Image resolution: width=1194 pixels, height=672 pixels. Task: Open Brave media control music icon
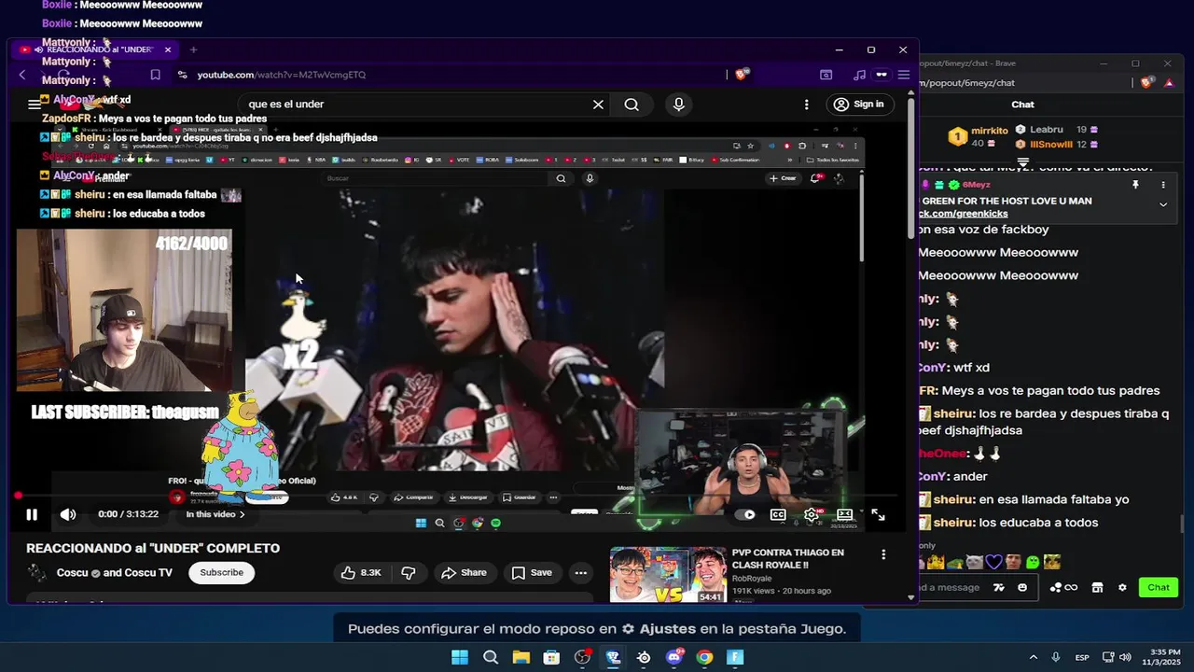tap(859, 75)
